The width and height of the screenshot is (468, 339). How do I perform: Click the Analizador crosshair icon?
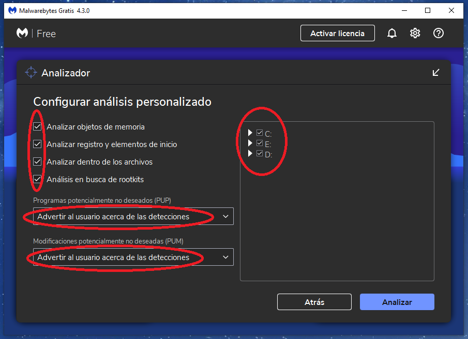[31, 72]
